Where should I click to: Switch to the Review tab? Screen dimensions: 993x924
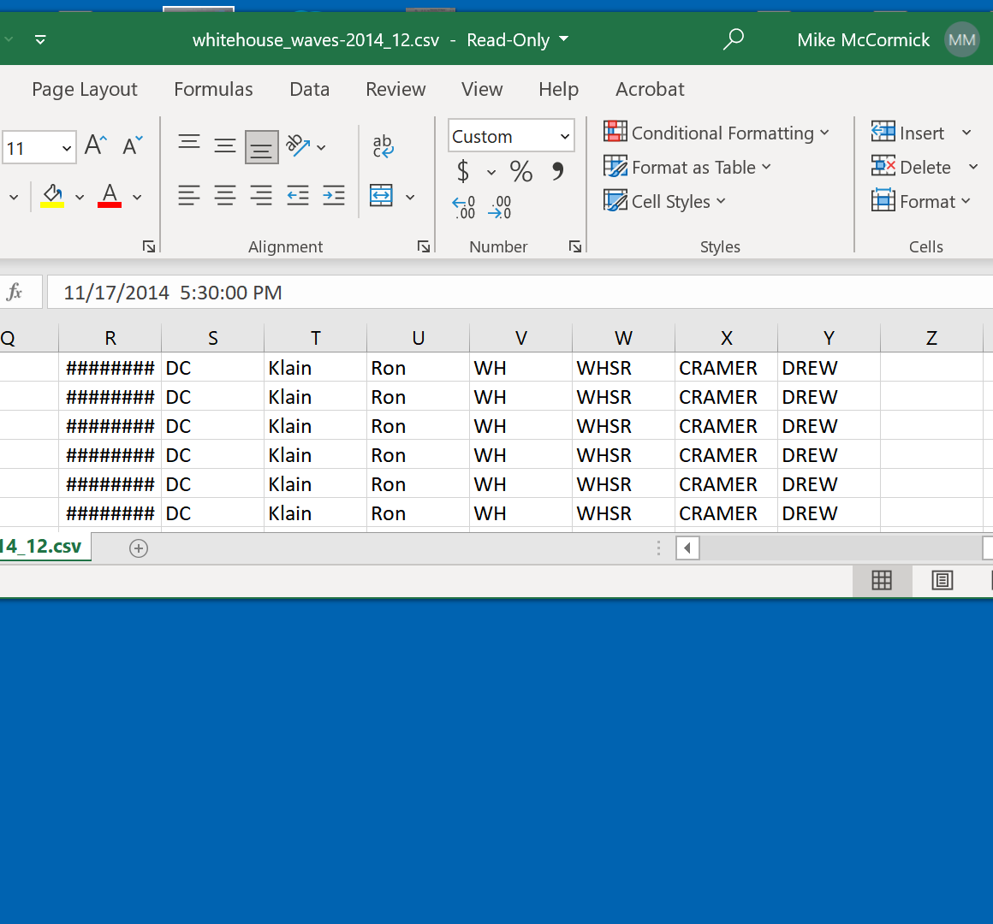coord(395,89)
